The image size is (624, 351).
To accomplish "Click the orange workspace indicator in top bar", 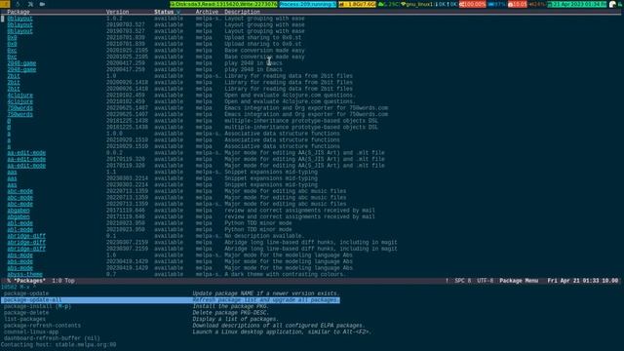I will point(5,4).
